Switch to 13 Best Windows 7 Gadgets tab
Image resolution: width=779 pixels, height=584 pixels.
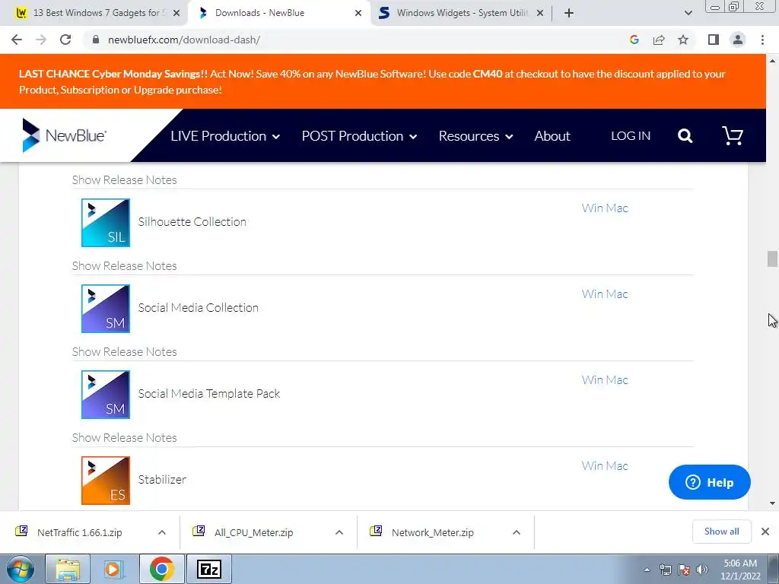pyautogui.click(x=93, y=13)
